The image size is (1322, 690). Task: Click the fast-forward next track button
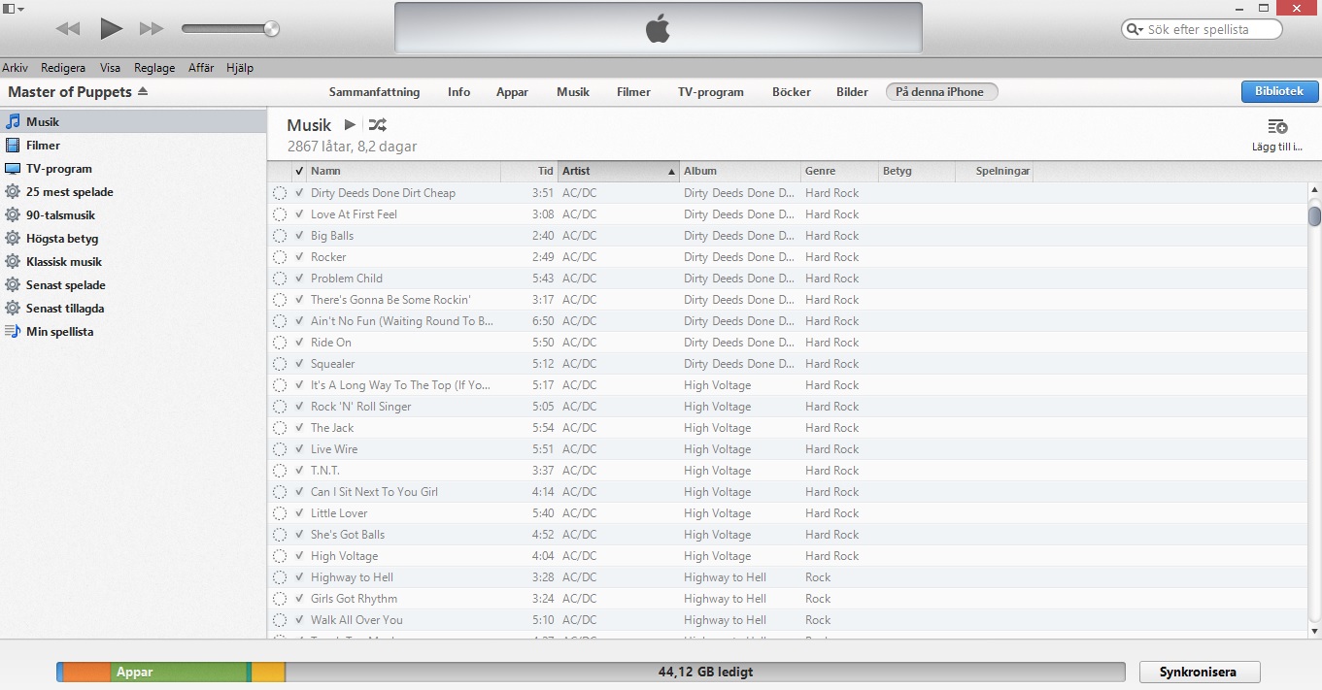click(x=152, y=29)
